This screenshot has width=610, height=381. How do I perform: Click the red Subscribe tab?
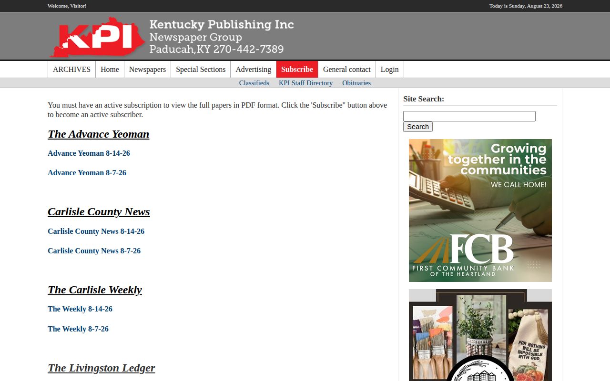(297, 70)
